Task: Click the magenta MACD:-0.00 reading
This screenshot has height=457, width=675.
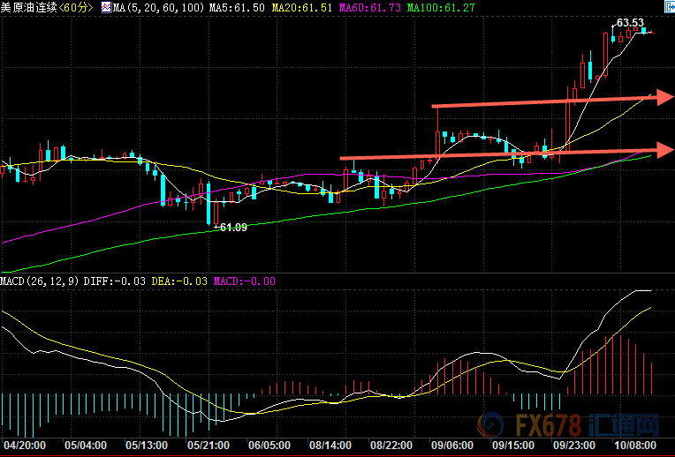Action: tap(245, 281)
